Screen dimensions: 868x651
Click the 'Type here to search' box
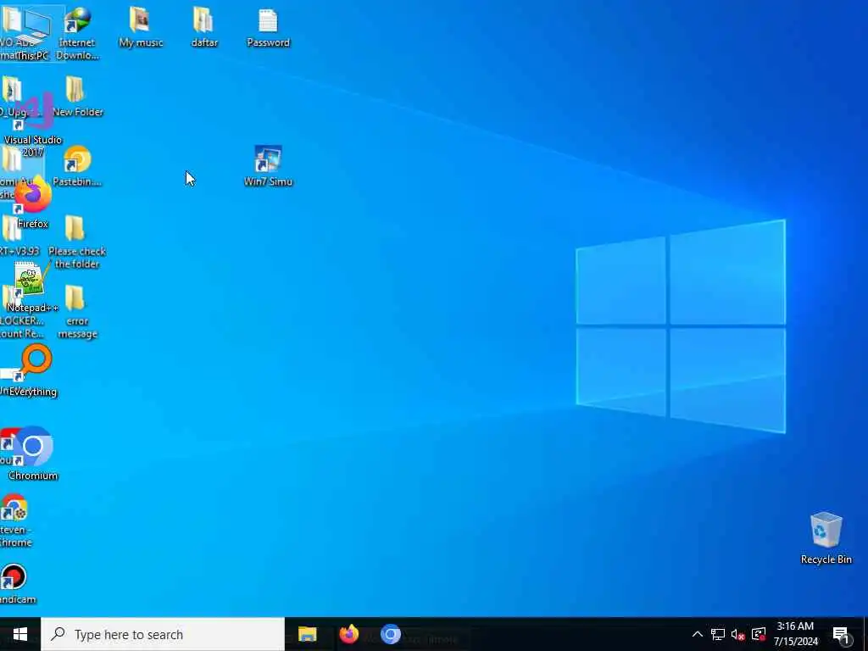click(163, 634)
